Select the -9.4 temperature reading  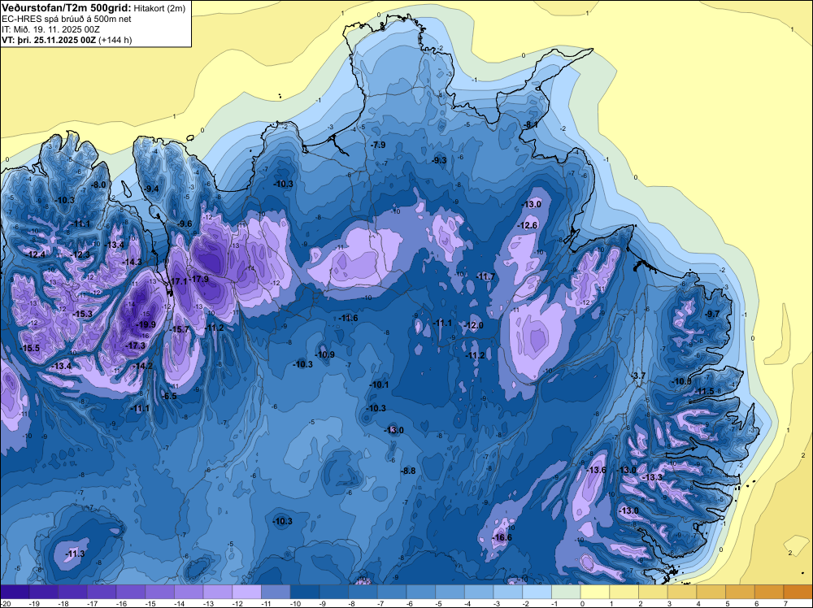point(151,189)
